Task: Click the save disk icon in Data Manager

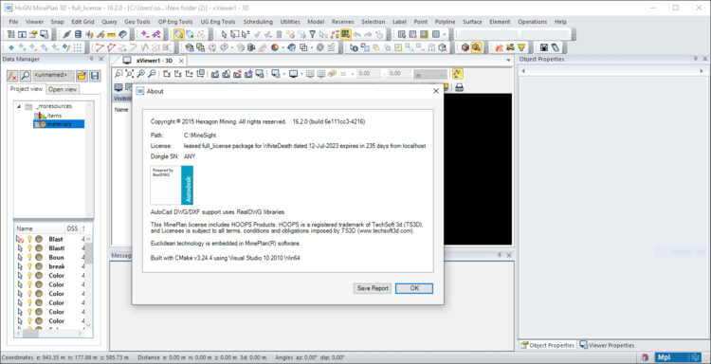Action: pyautogui.click(x=94, y=75)
